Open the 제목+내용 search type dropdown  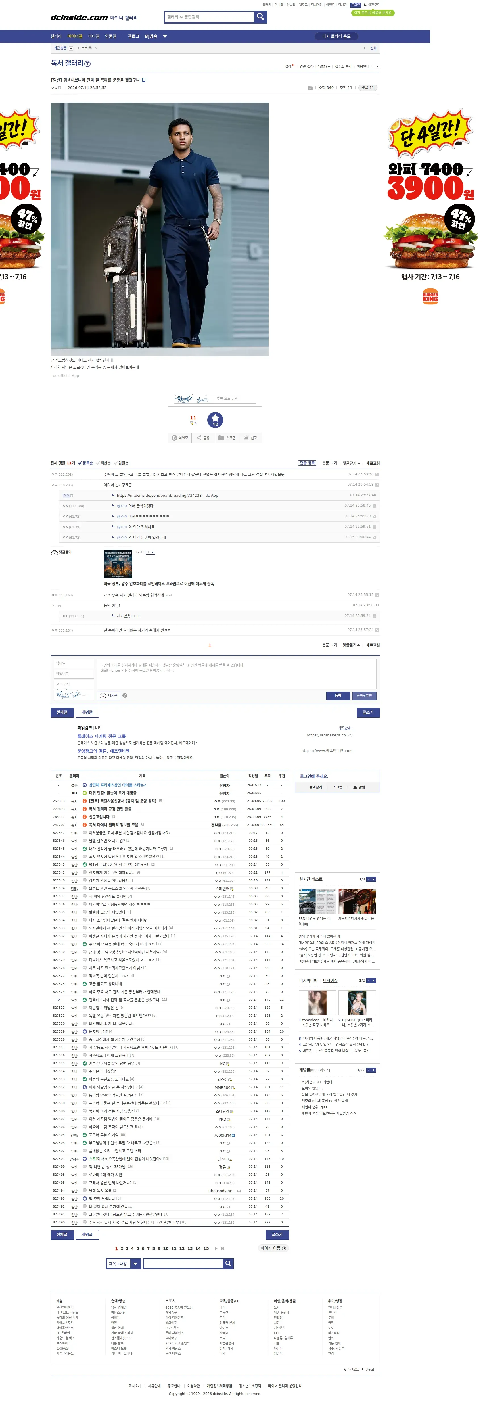123,1263
